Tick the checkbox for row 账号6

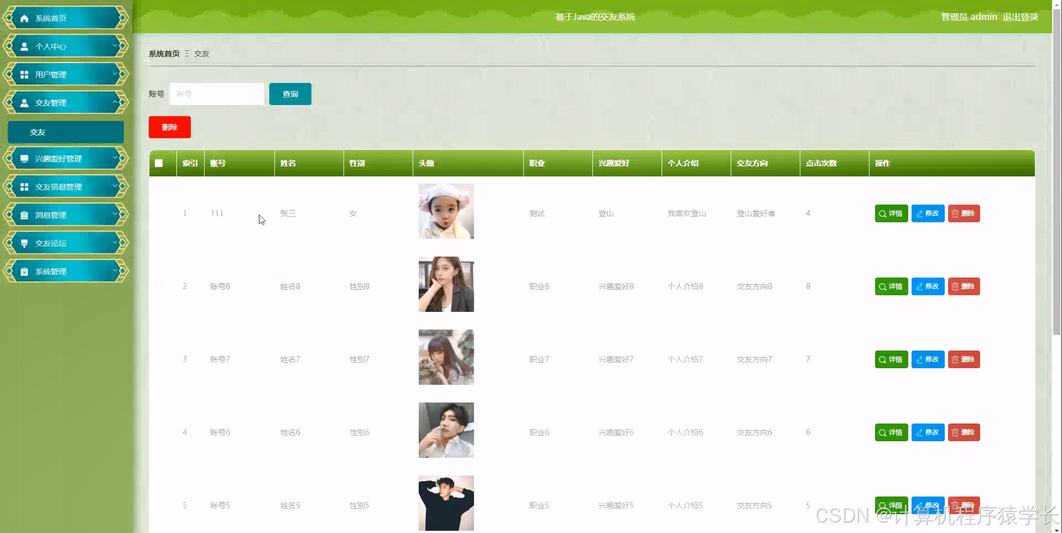pos(159,432)
